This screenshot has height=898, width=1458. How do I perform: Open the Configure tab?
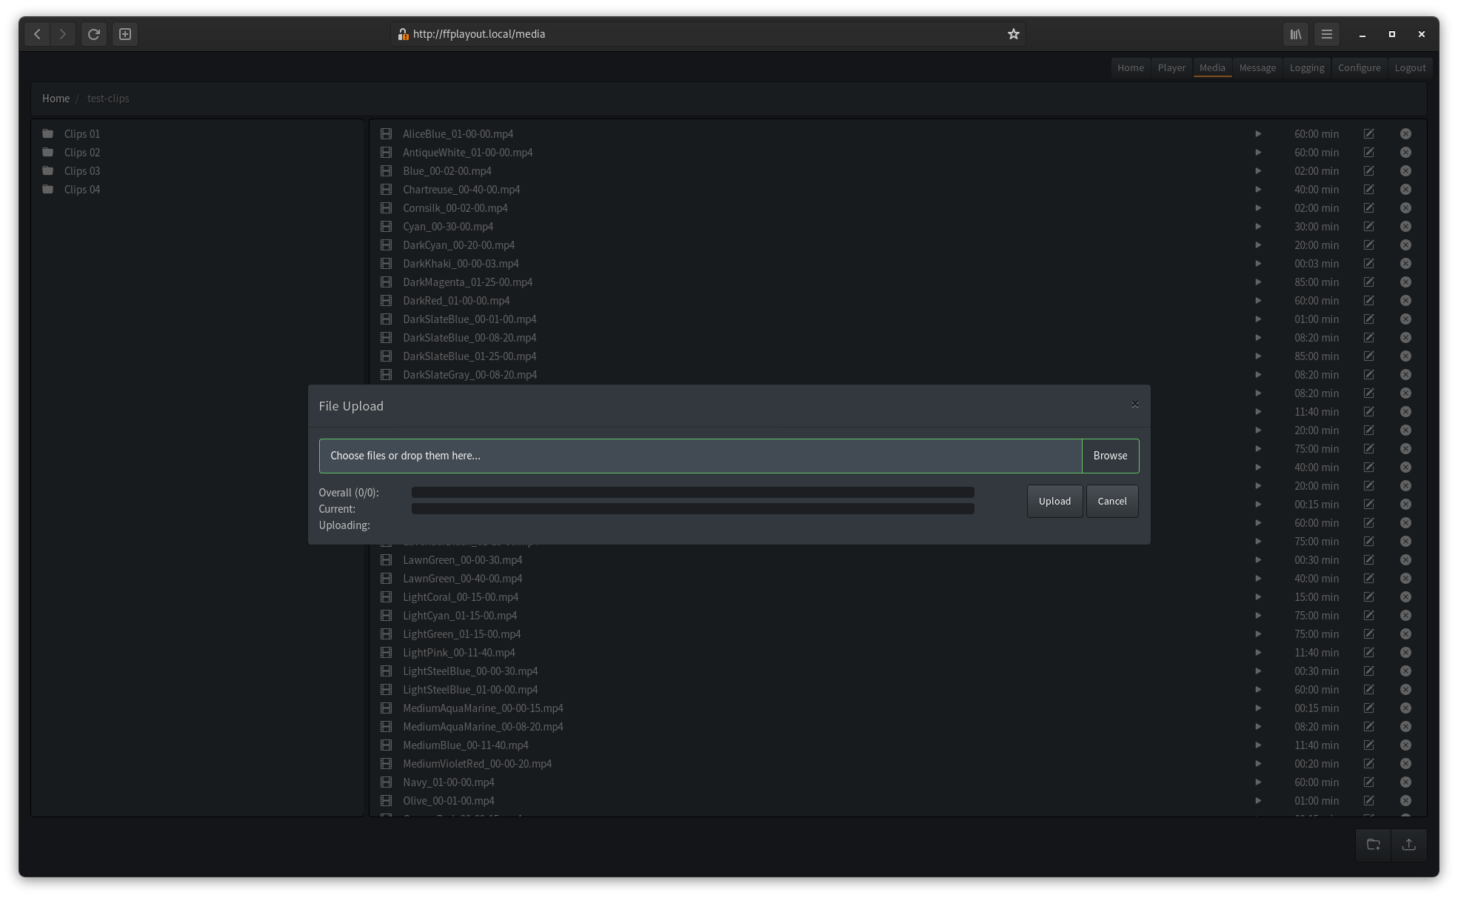click(x=1359, y=67)
